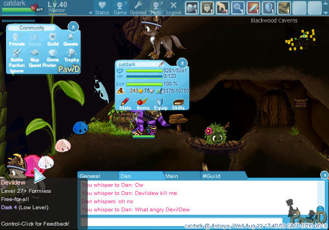
Task: Click the edit pencil beside catdark name
Action: (x=161, y=64)
